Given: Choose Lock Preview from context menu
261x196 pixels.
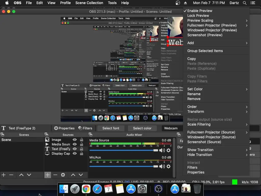Looking at the screenshot, I should [x=216, y=16].
